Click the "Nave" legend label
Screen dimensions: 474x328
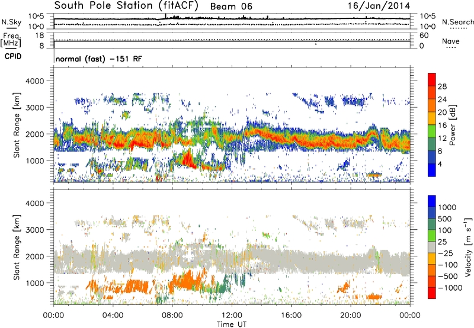pyautogui.click(x=450, y=41)
